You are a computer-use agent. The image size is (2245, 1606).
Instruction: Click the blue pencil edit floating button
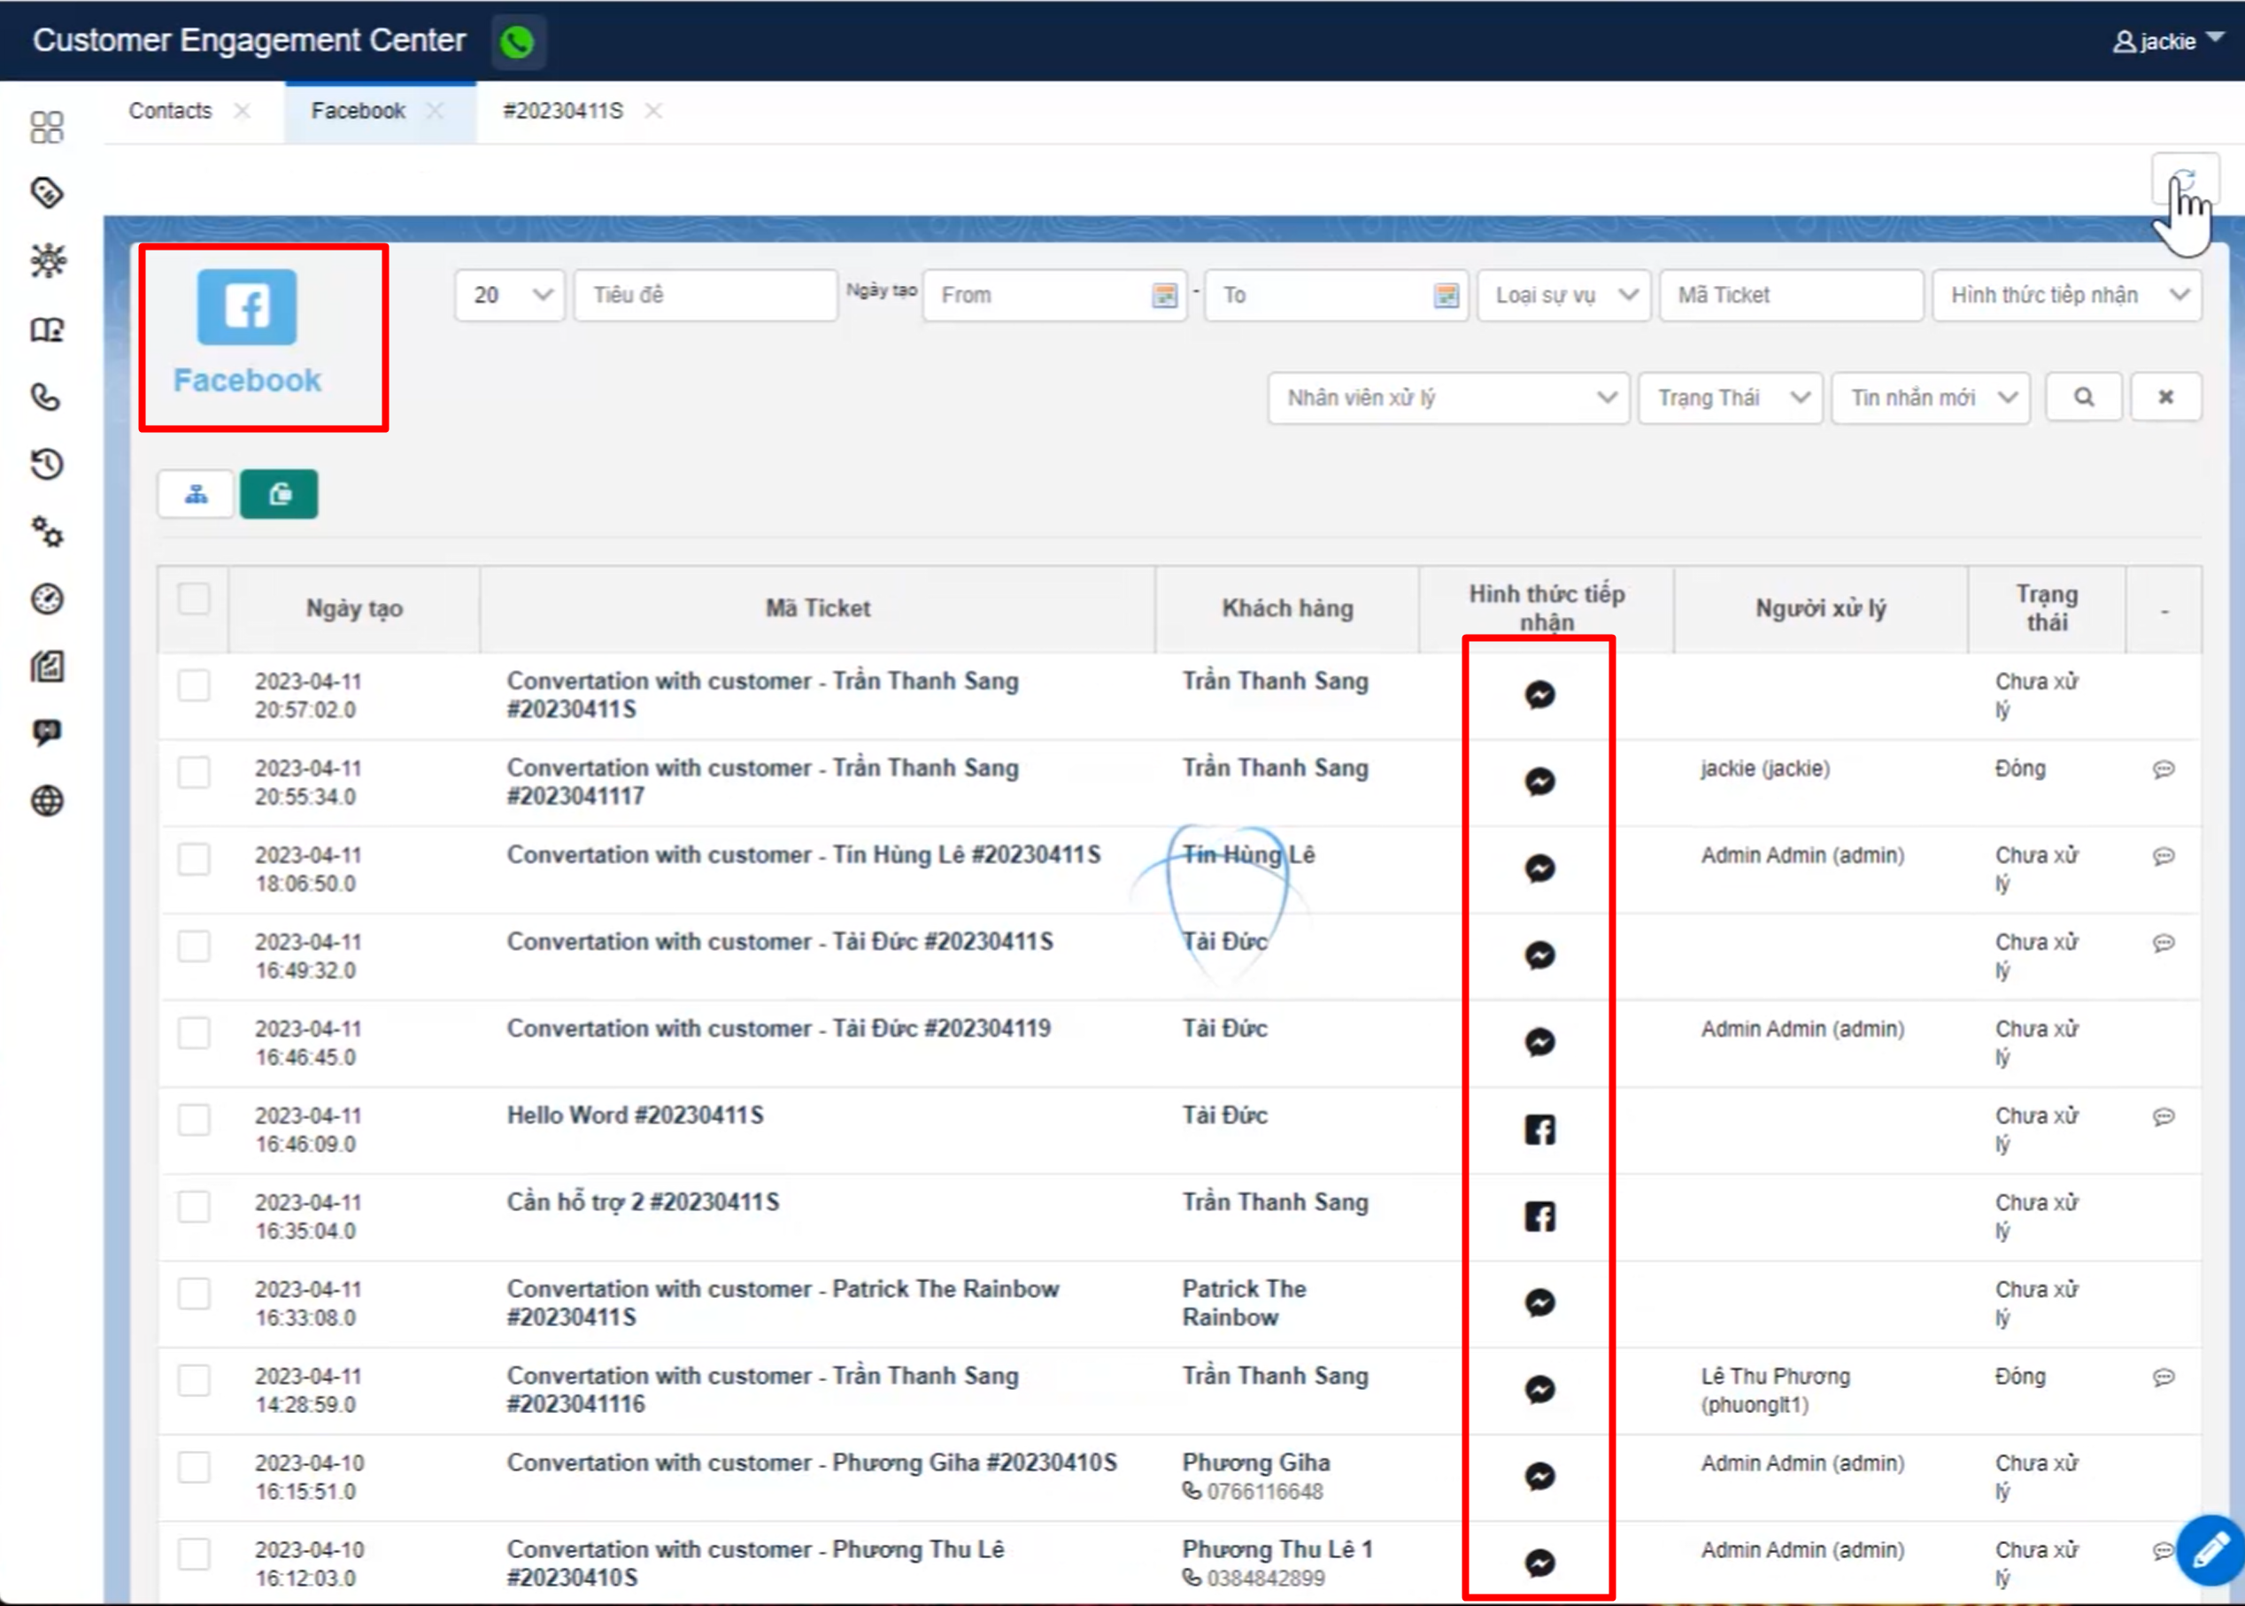pyautogui.click(x=2210, y=1548)
